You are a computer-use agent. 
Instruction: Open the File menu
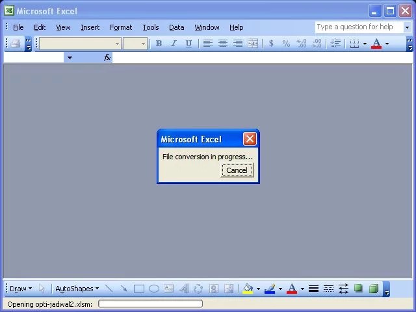(18, 27)
